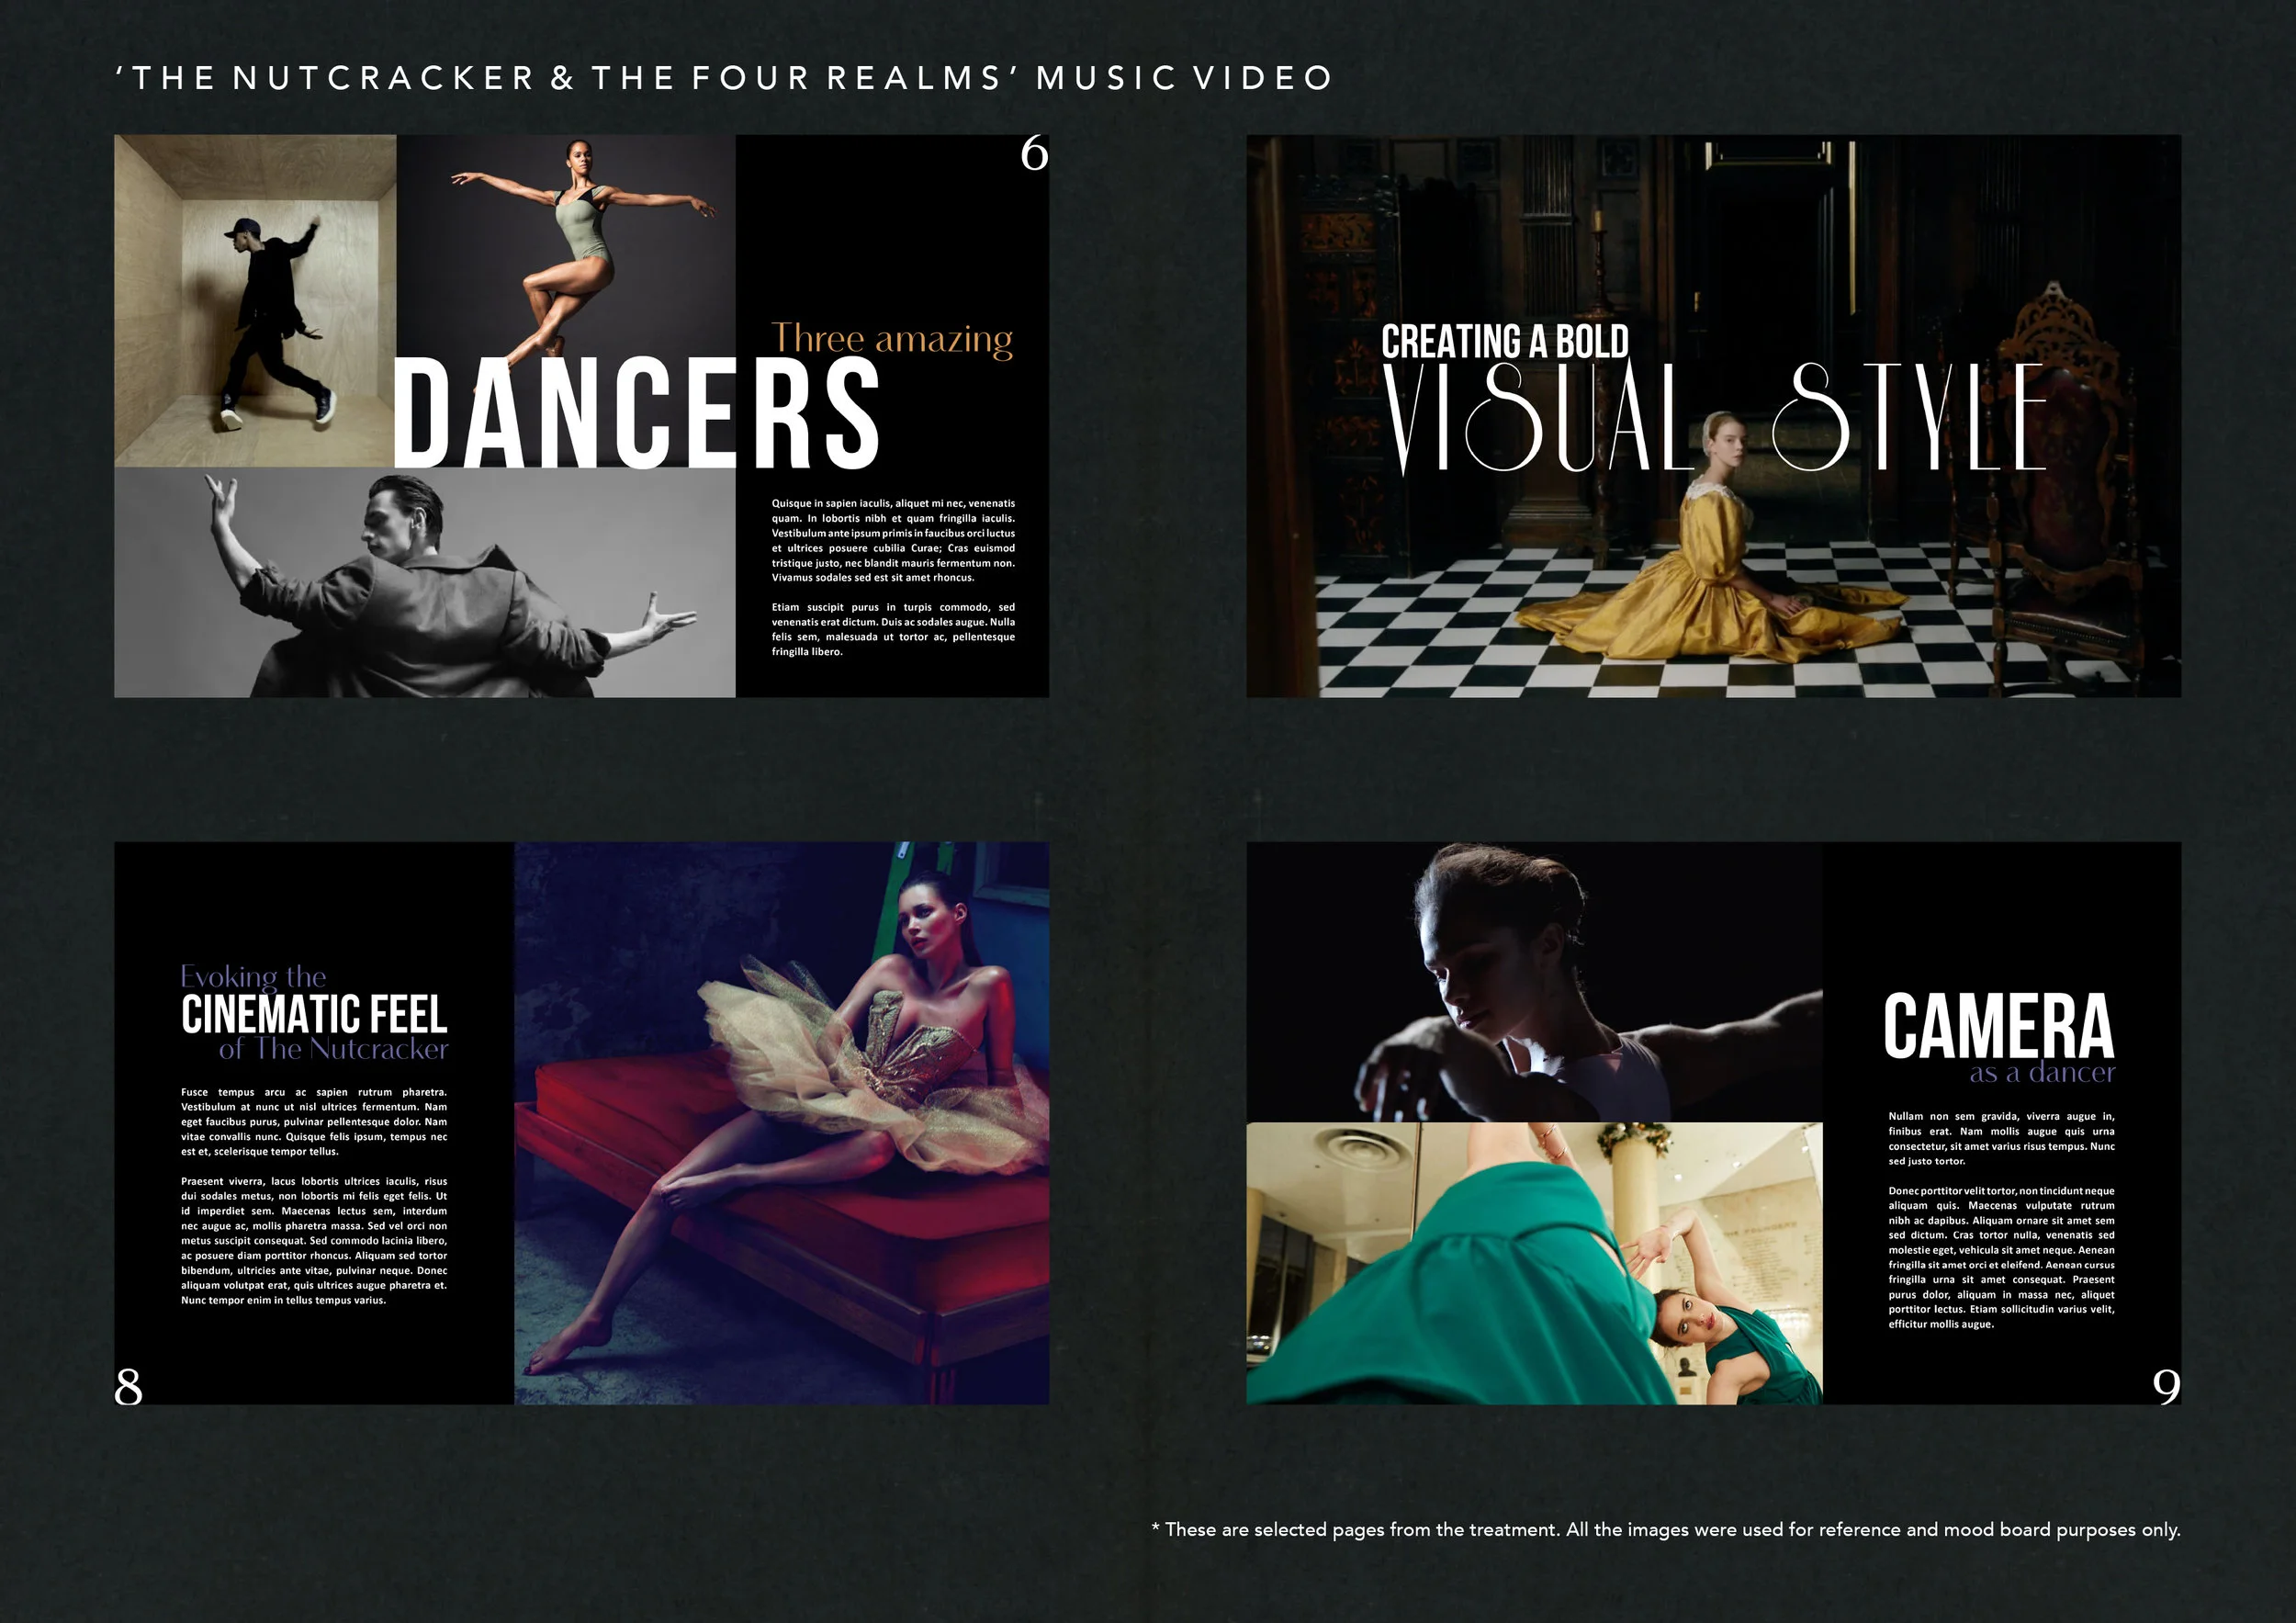The width and height of the screenshot is (2296, 1623).
Task: Click the 'DANCERS' large white headline
Action: [636, 414]
